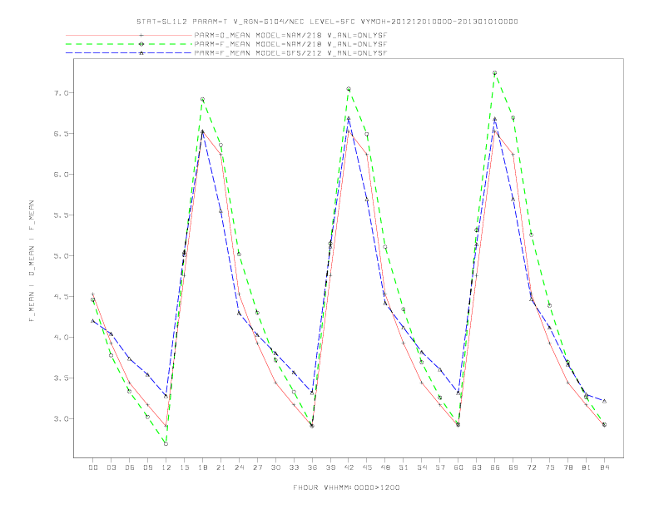The image size is (659, 509).
Task: Click the 45 forecast hour tick label
Action: tap(367, 467)
